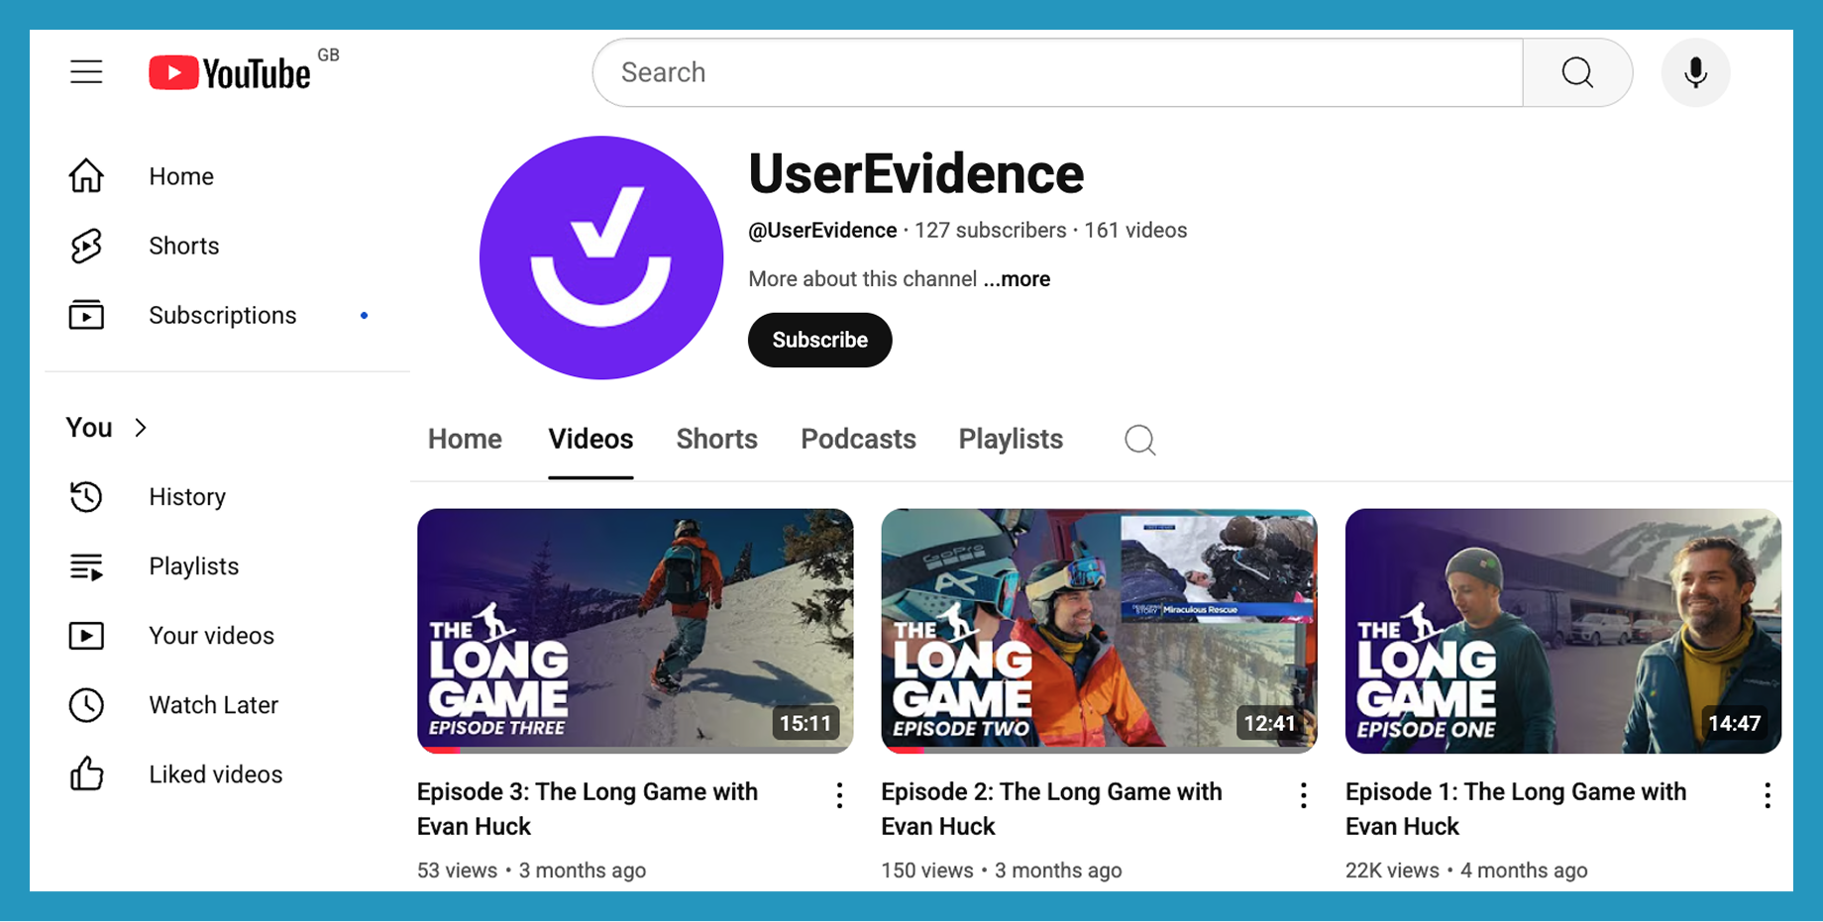Image resolution: width=1823 pixels, height=922 pixels.
Task: Open Watch Later in the sidebar
Action: tap(213, 705)
